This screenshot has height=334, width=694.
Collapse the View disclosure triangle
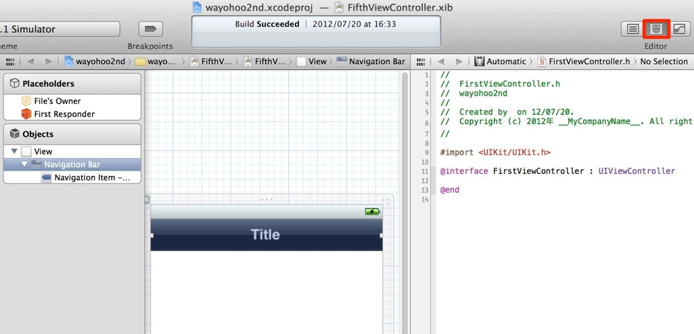tap(14, 151)
